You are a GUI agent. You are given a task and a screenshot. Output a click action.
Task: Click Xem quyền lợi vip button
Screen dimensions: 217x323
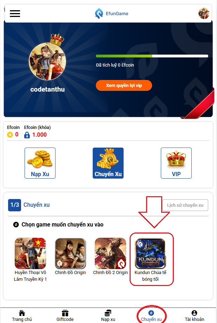124,86
